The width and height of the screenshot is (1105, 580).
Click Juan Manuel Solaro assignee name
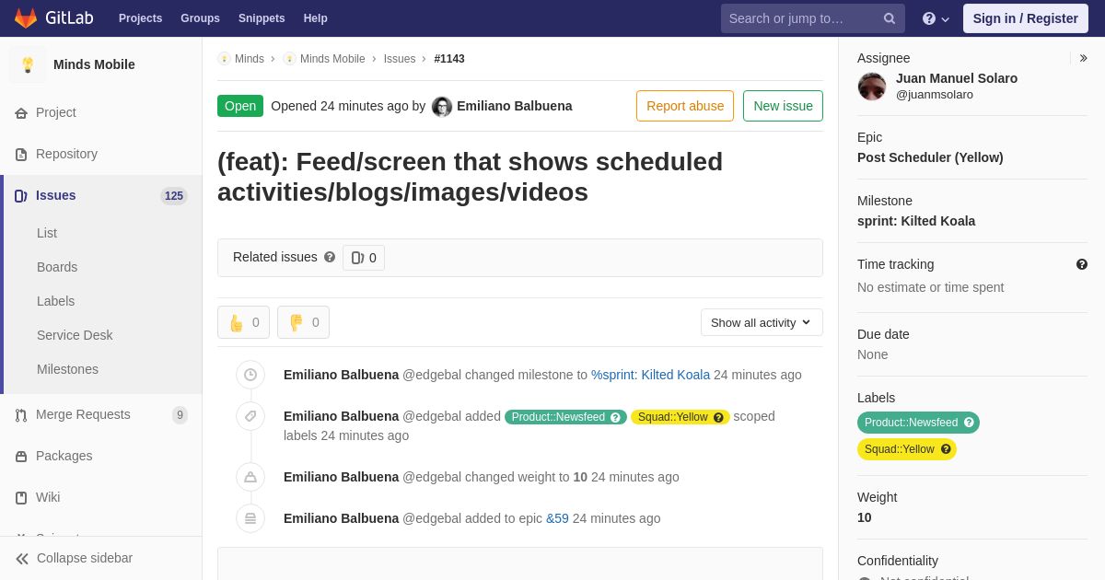pos(957,78)
